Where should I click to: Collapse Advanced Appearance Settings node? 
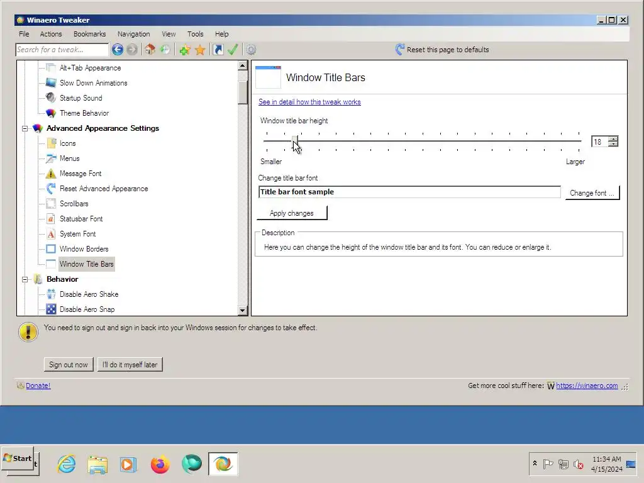pos(25,128)
